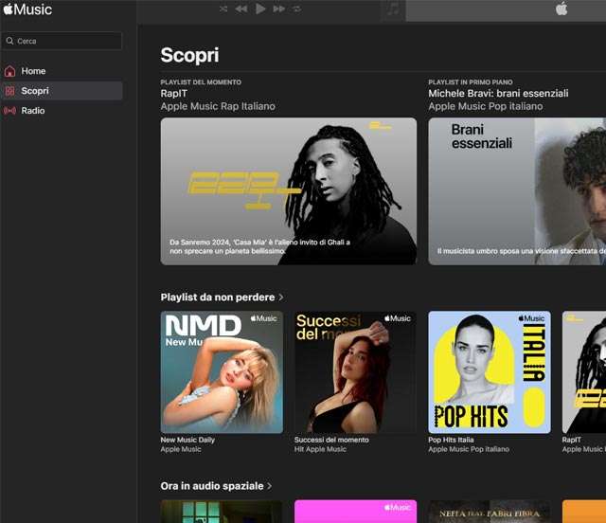606x523 pixels.
Task: Expand chevron beside Ora in audio spaziale
Action: [269, 486]
